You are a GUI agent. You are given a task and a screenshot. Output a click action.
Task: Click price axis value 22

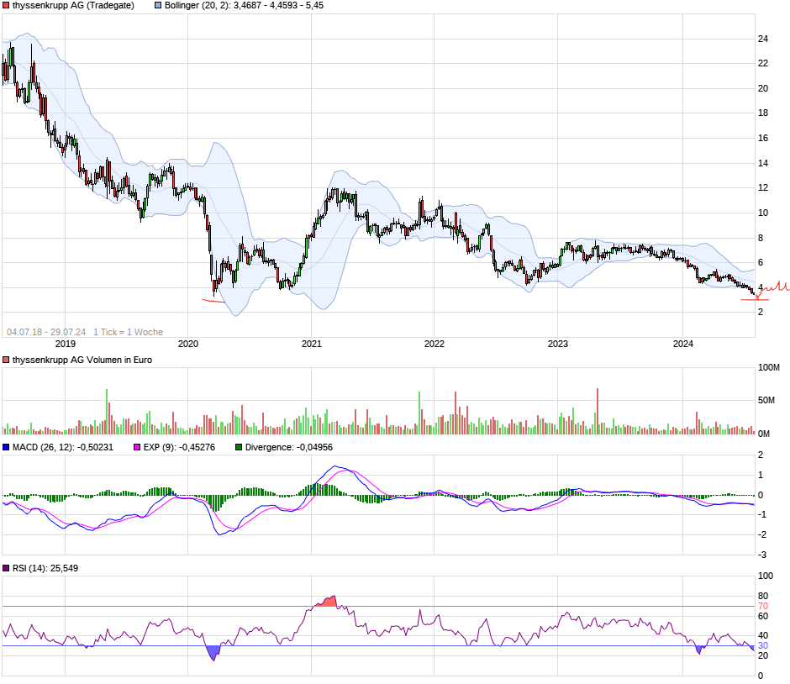[763, 64]
